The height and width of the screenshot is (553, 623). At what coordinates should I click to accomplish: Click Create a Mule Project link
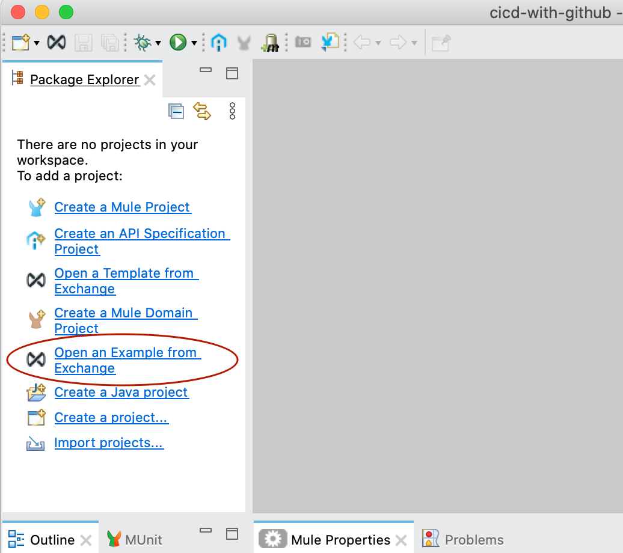(x=122, y=207)
